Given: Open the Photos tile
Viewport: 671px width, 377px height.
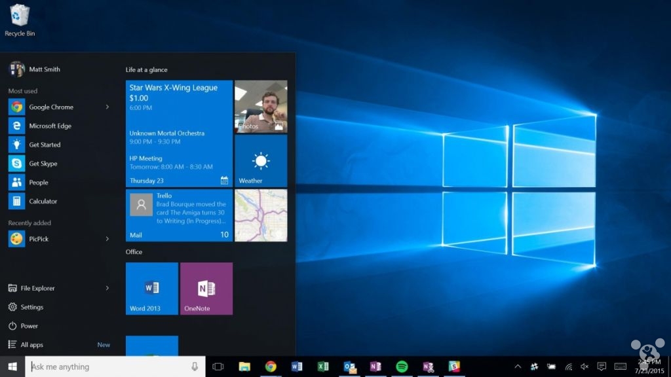Looking at the screenshot, I should click(261, 107).
